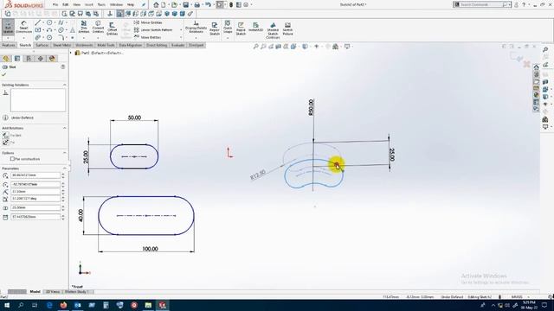
Task: Collapse the Options section
Action: (x=64, y=153)
